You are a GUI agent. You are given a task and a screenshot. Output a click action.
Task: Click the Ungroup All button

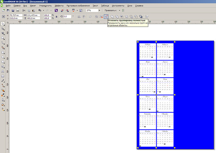point(106,17)
